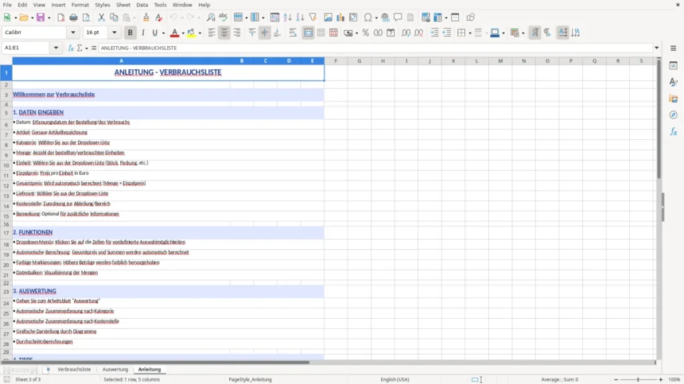Toggle Center Horizontally alignment
The width and height of the screenshot is (684, 384).
pyautogui.click(x=224, y=33)
